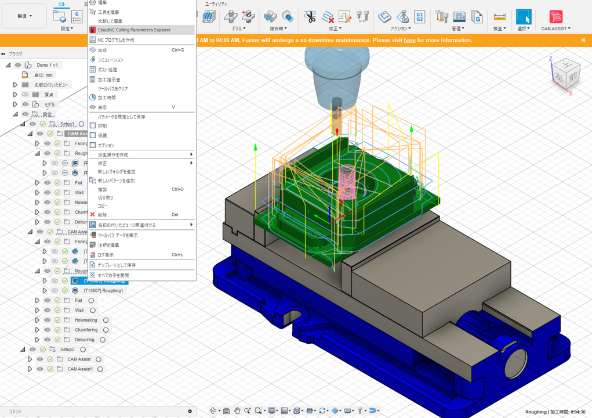Check the 抑制 checkbox in context menu
Viewport: 592px width, 418px height.
[93, 126]
